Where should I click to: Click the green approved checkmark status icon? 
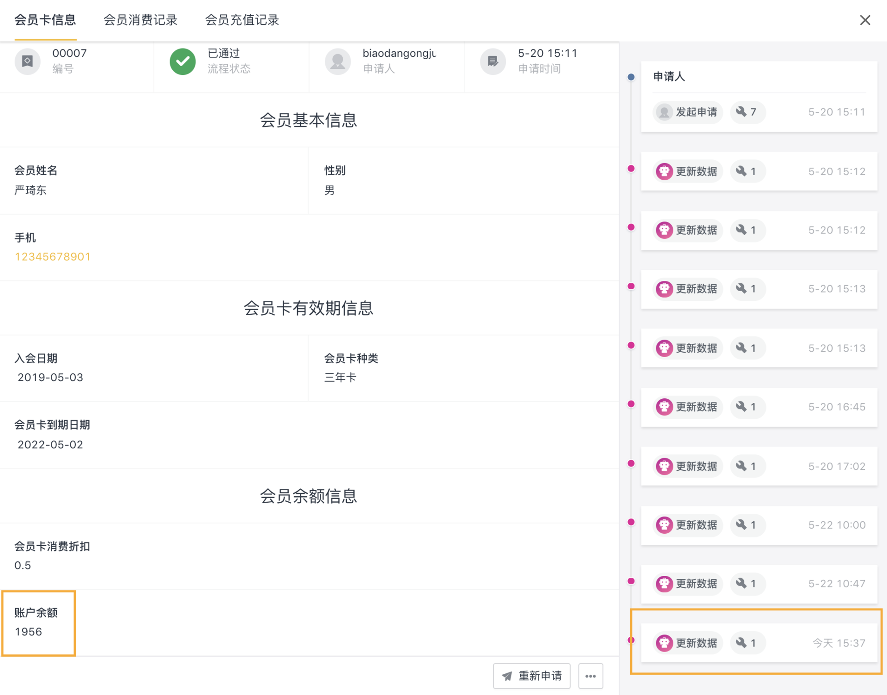click(x=182, y=61)
